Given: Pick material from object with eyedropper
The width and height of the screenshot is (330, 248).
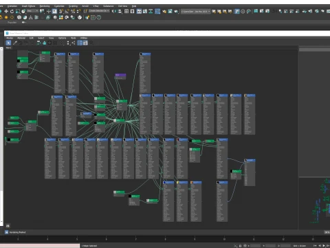Looking at the screenshot, I should click(x=15, y=43).
